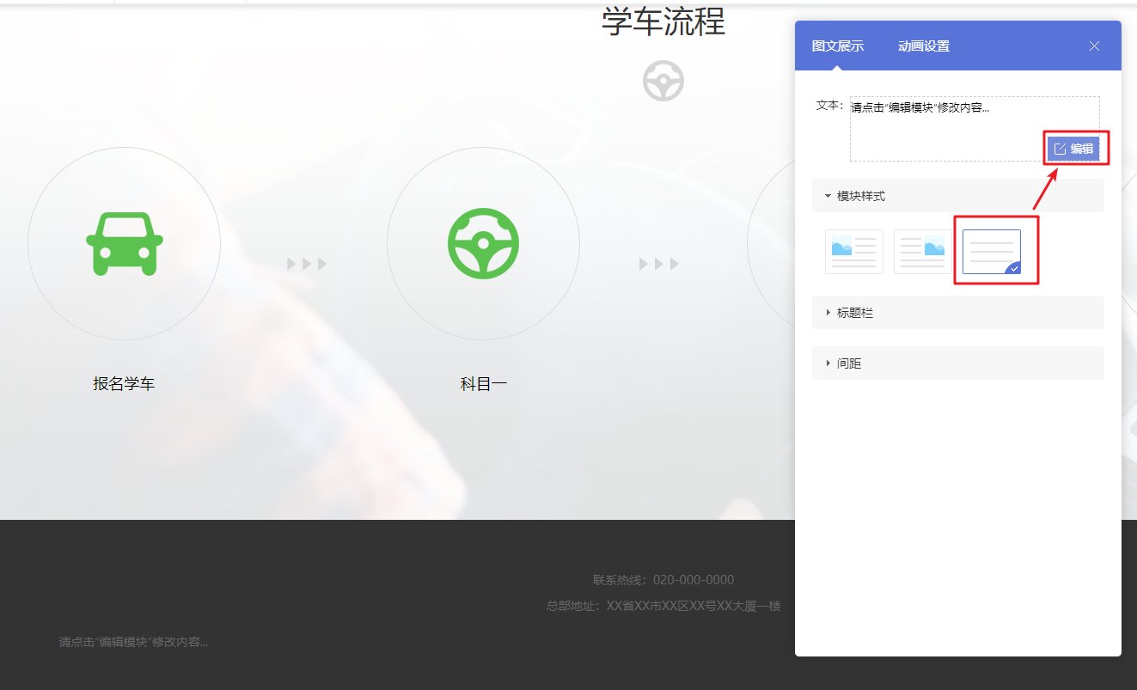The image size is (1137, 690).
Task: Select the image-right module style thumbnail
Action: pyautogui.click(x=923, y=252)
